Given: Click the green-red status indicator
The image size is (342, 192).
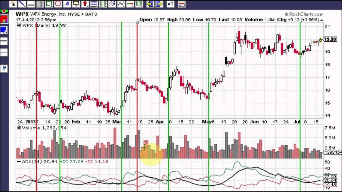Looking at the screenshot, I should (x=4, y=11).
